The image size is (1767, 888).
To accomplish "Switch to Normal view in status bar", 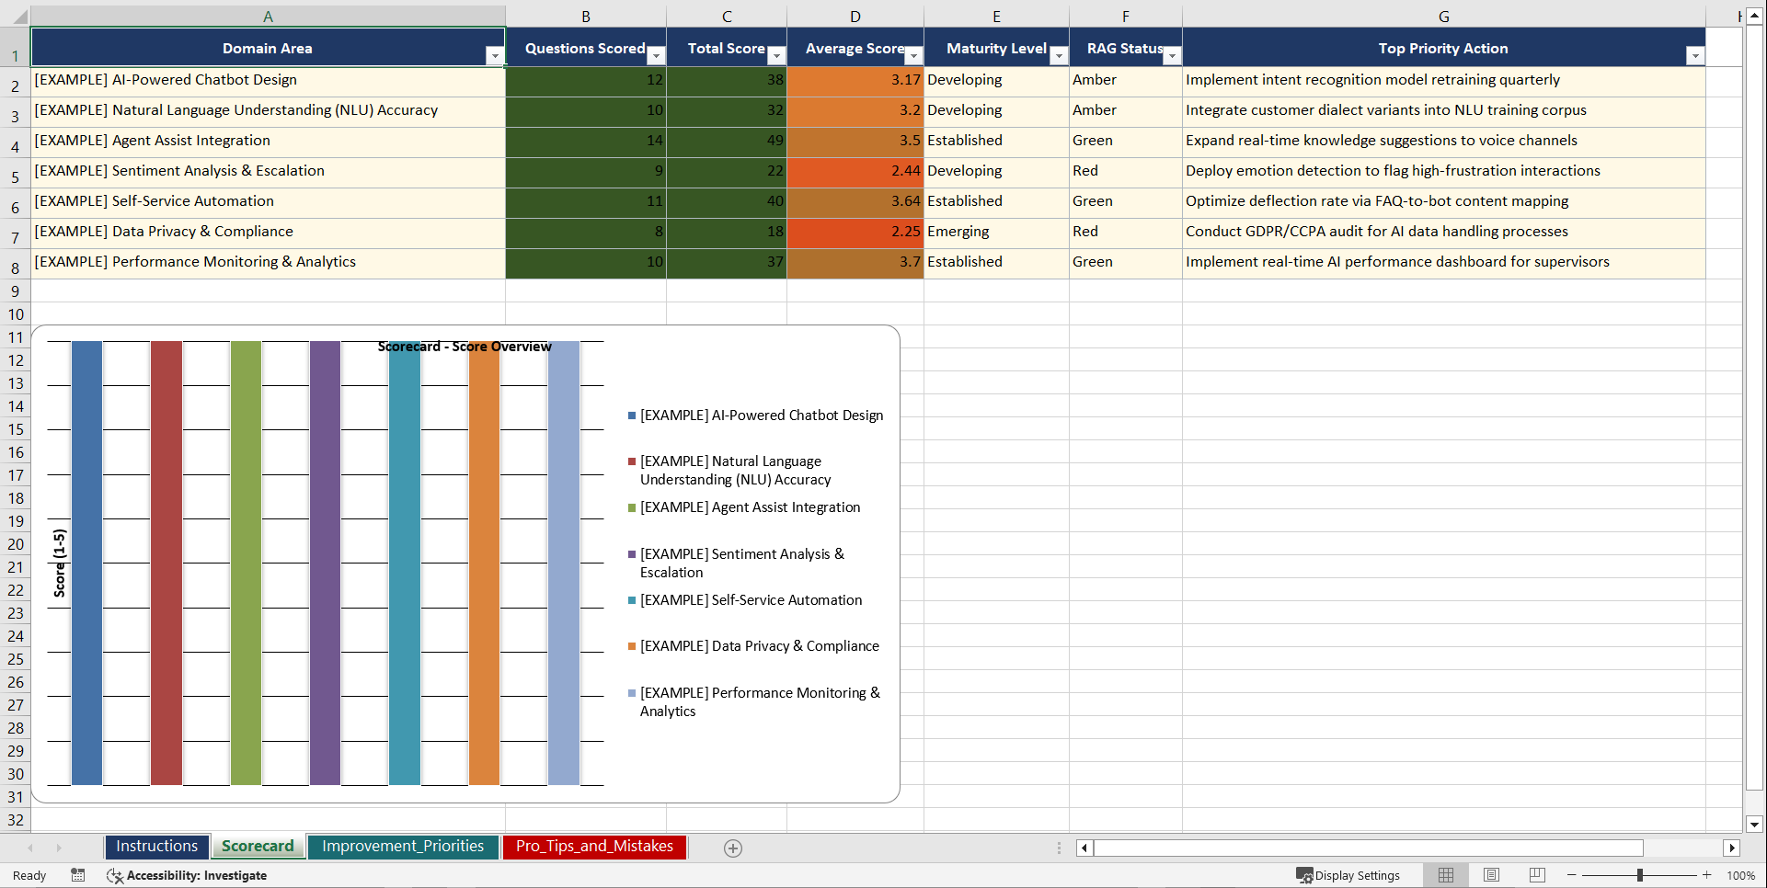I will point(1445,875).
